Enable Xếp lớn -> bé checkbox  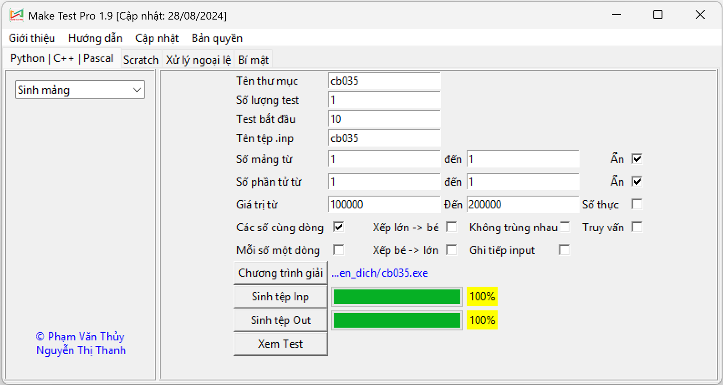[x=451, y=227]
